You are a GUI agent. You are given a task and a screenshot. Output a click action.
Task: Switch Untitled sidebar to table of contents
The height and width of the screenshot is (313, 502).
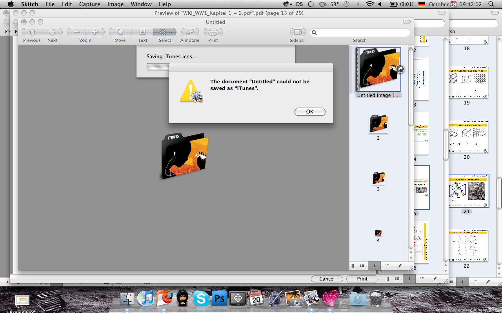click(x=387, y=266)
